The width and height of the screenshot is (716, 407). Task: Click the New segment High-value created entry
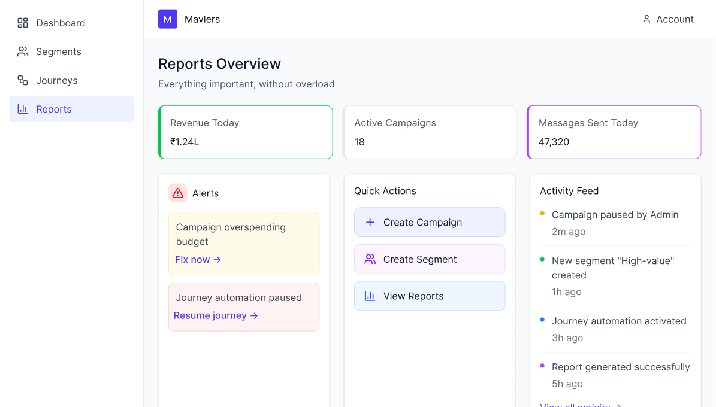click(613, 268)
